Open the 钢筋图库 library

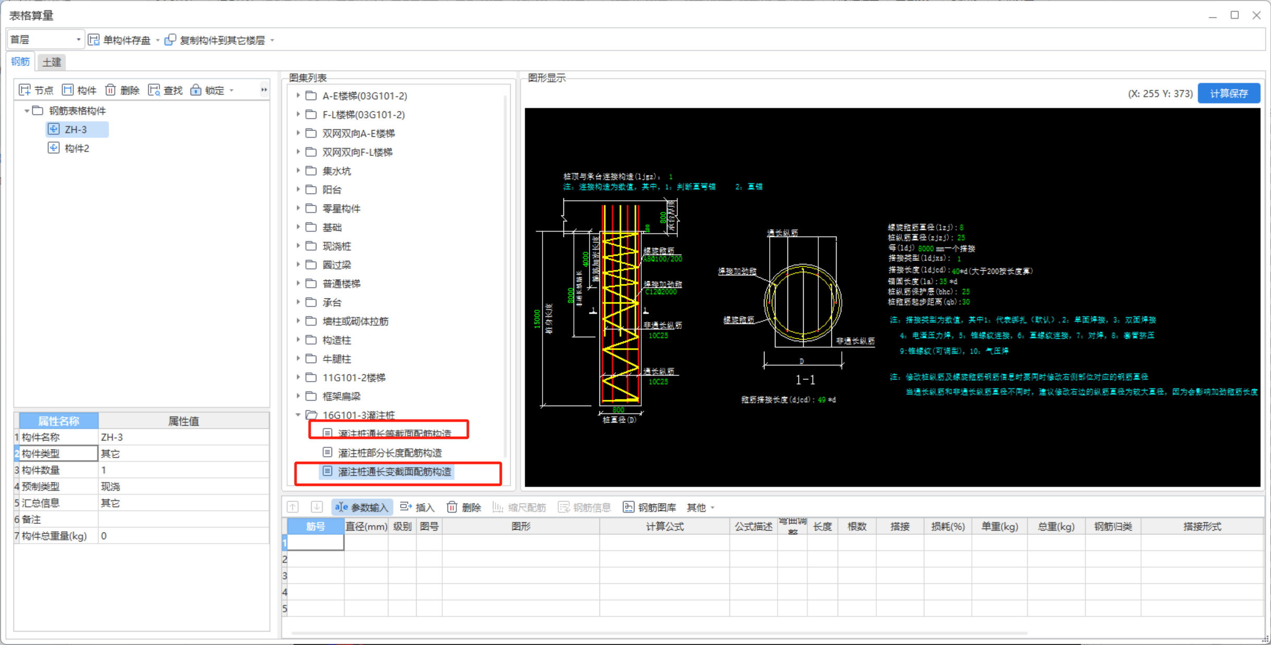click(x=649, y=507)
